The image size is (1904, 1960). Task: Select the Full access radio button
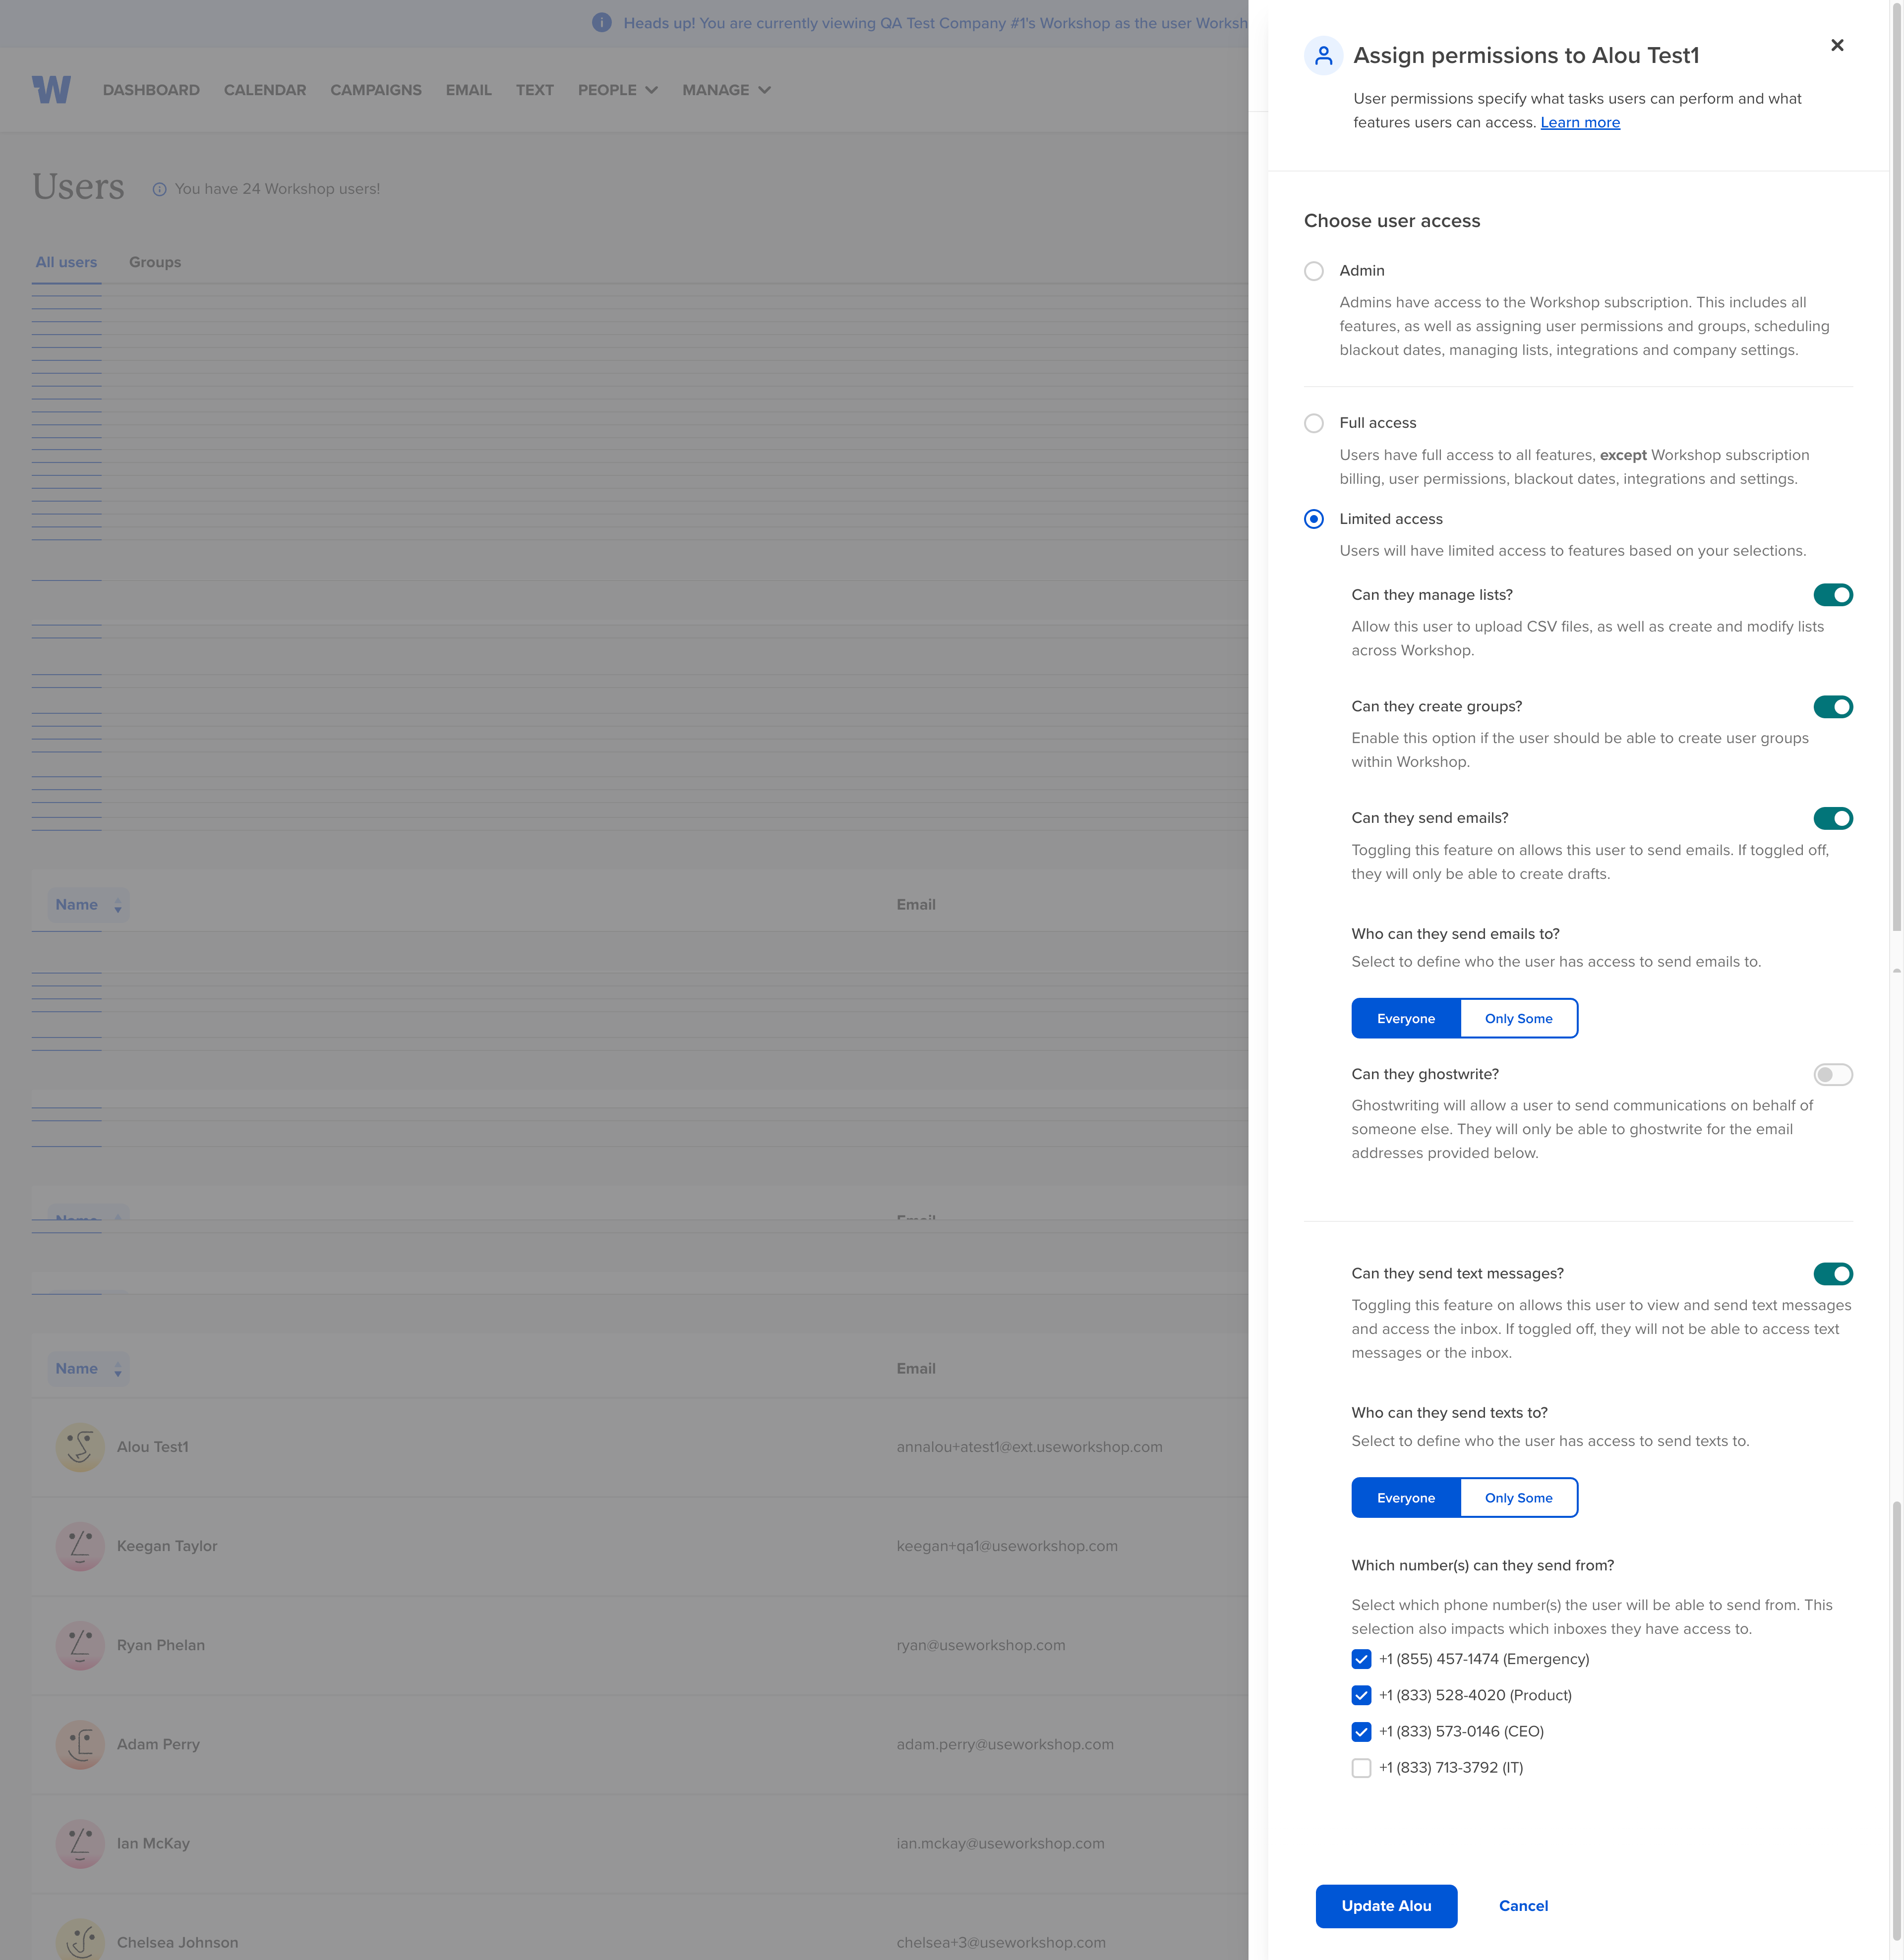pyautogui.click(x=1313, y=423)
